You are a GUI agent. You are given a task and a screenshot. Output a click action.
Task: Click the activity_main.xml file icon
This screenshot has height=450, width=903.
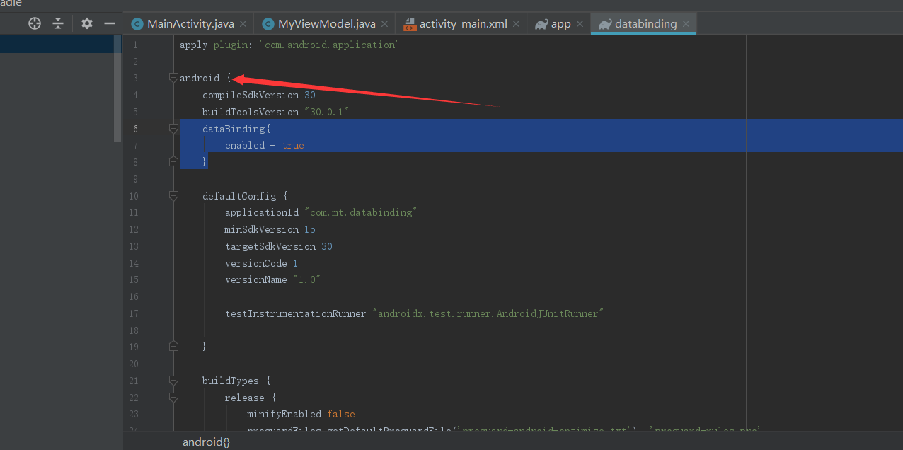(410, 25)
